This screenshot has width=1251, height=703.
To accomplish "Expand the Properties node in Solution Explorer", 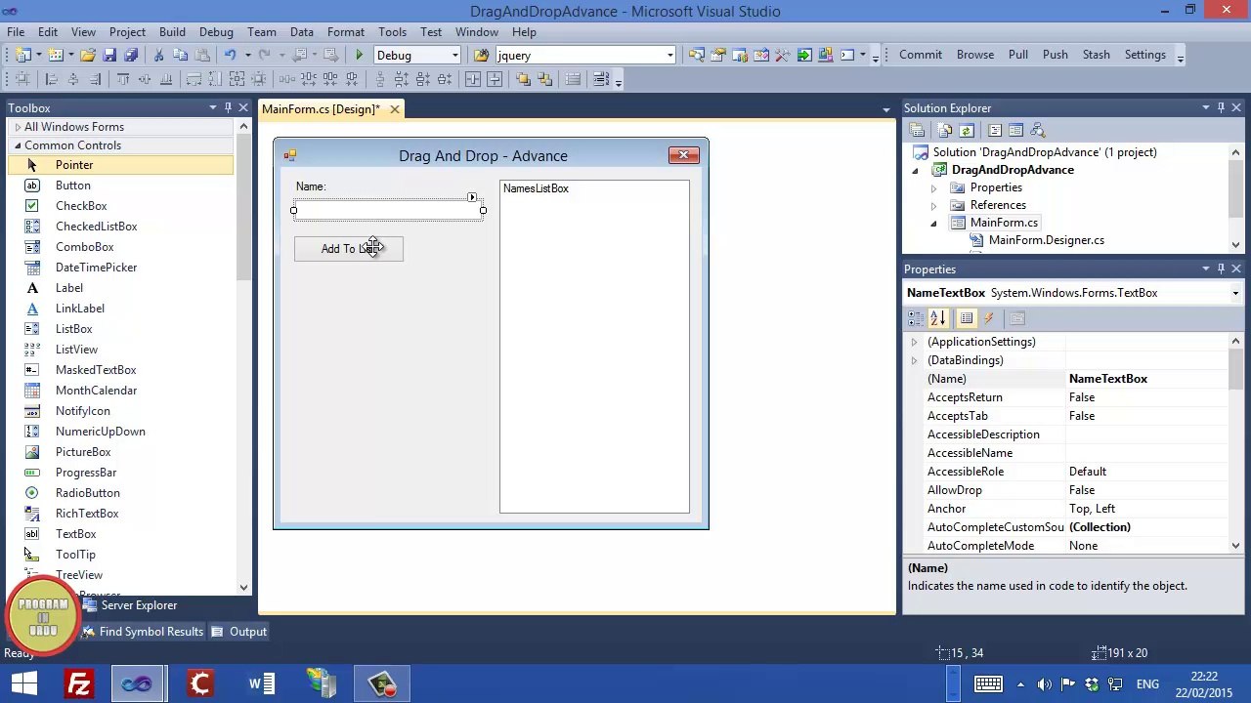I will 933,187.
